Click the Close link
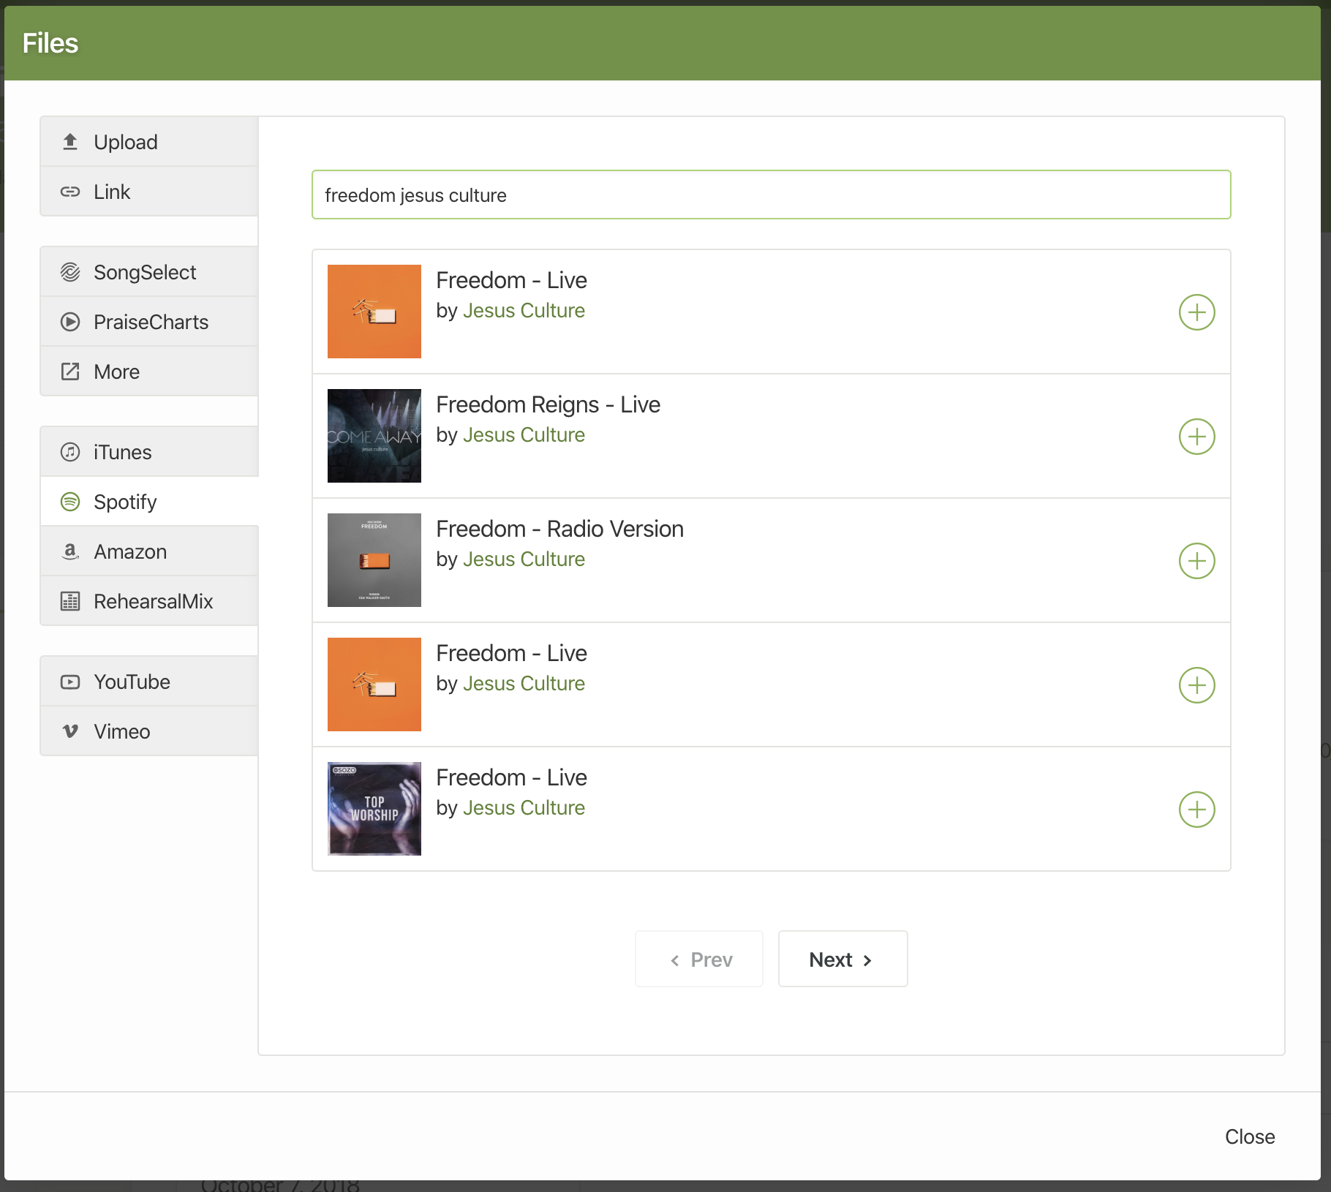 click(1250, 1136)
